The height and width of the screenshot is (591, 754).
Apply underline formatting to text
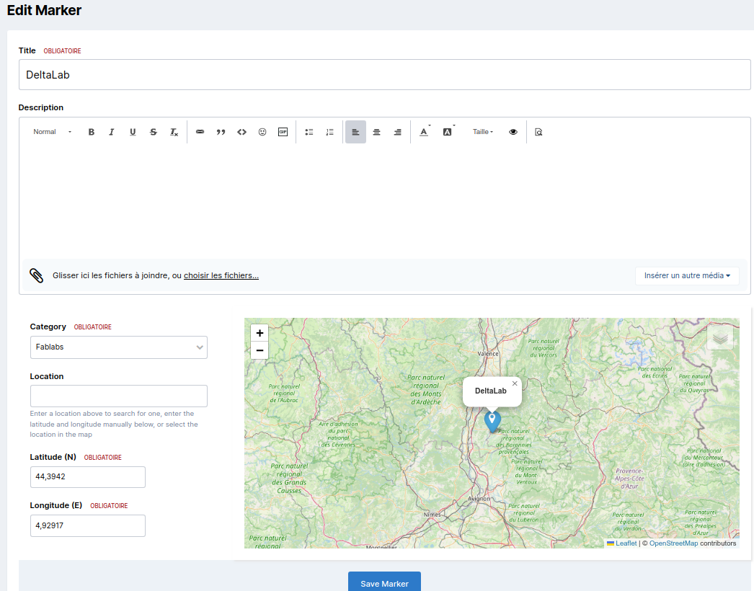click(133, 132)
